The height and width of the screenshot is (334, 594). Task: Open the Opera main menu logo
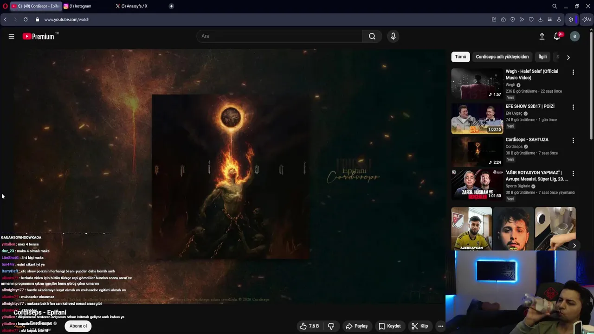[x=5, y=6]
